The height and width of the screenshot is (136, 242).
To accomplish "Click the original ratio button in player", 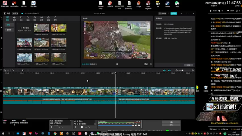I will pos(146,64).
